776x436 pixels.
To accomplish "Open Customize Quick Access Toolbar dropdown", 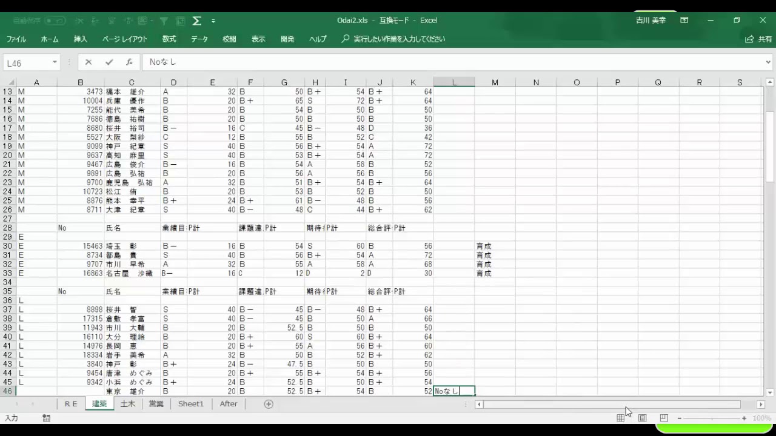I will click(x=213, y=21).
